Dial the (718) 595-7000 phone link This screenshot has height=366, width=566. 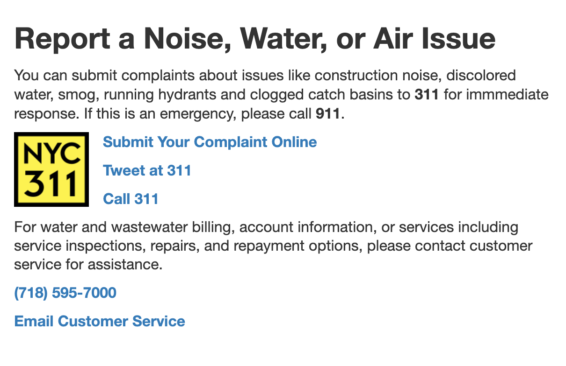click(x=65, y=293)
